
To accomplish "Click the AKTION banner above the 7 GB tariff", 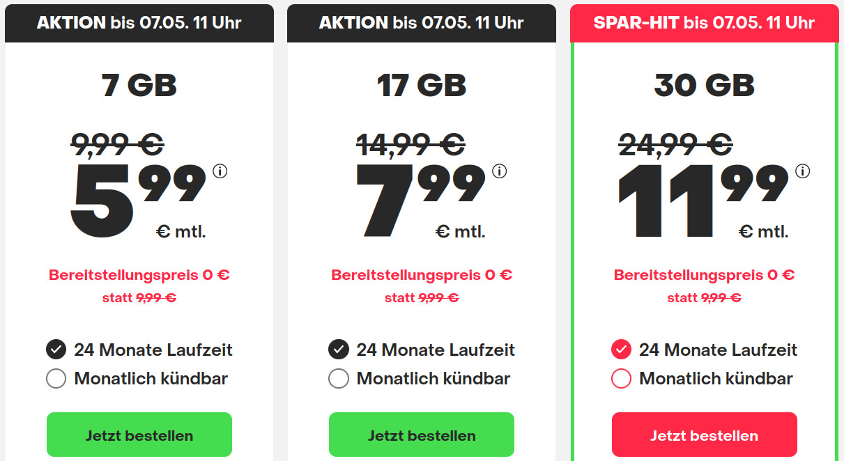I will point(139,22).
